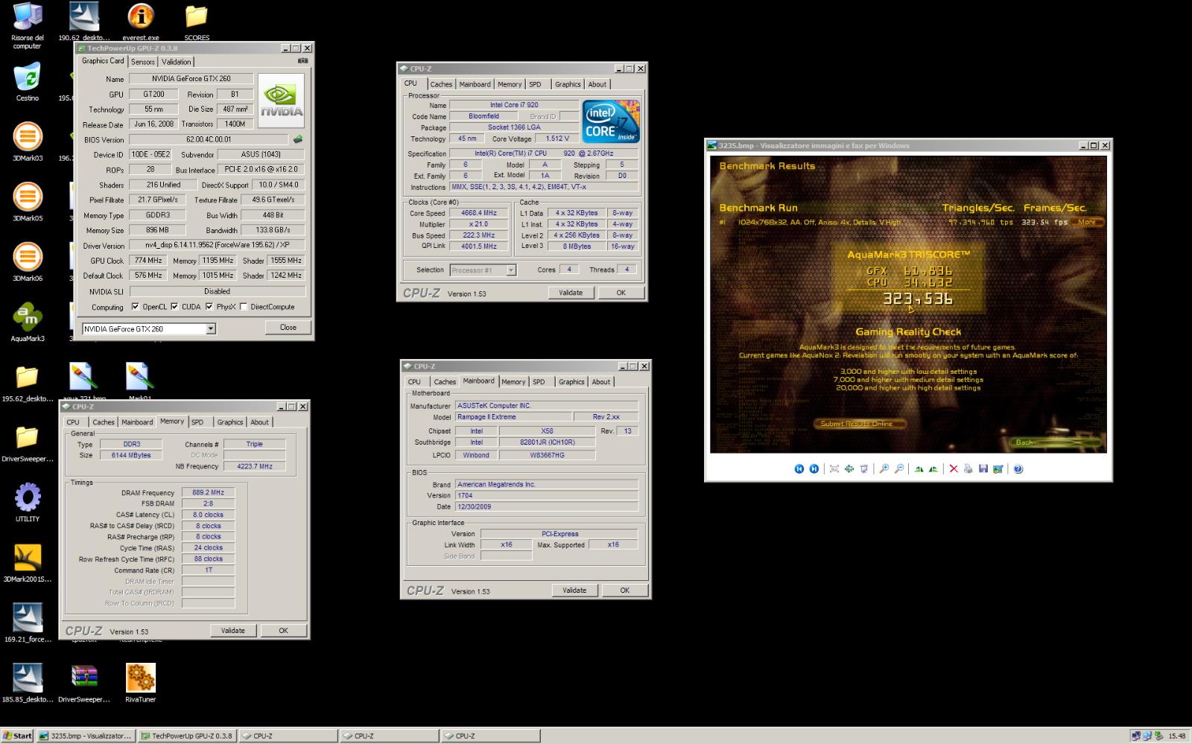Open the Windows Start menu
The height and width of the screenshot is (744, 1192).
(17, 736)
